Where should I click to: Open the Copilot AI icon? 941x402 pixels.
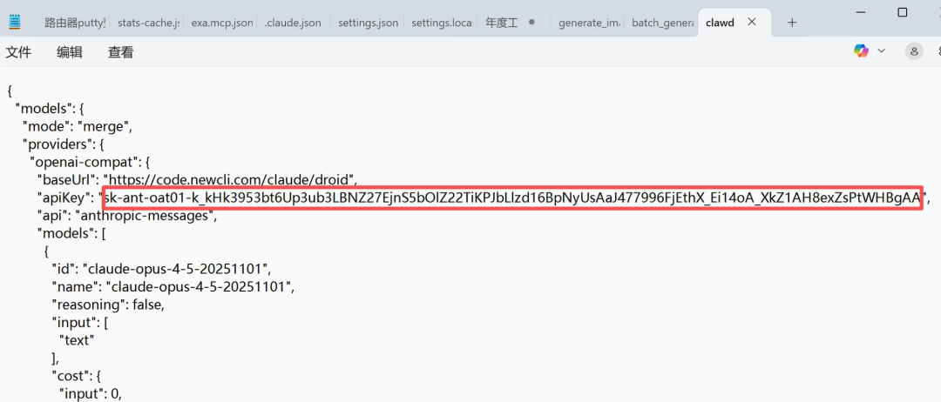click(861, 51)
